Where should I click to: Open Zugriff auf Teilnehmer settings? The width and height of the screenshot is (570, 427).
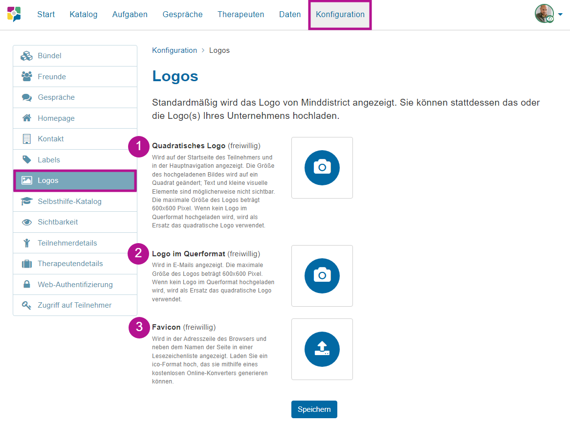click(x=75, y=305)
